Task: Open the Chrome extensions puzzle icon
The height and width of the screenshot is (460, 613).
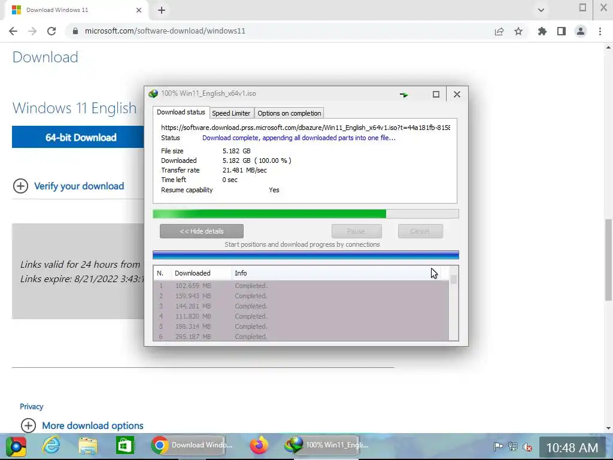Action: click(542, 31)
